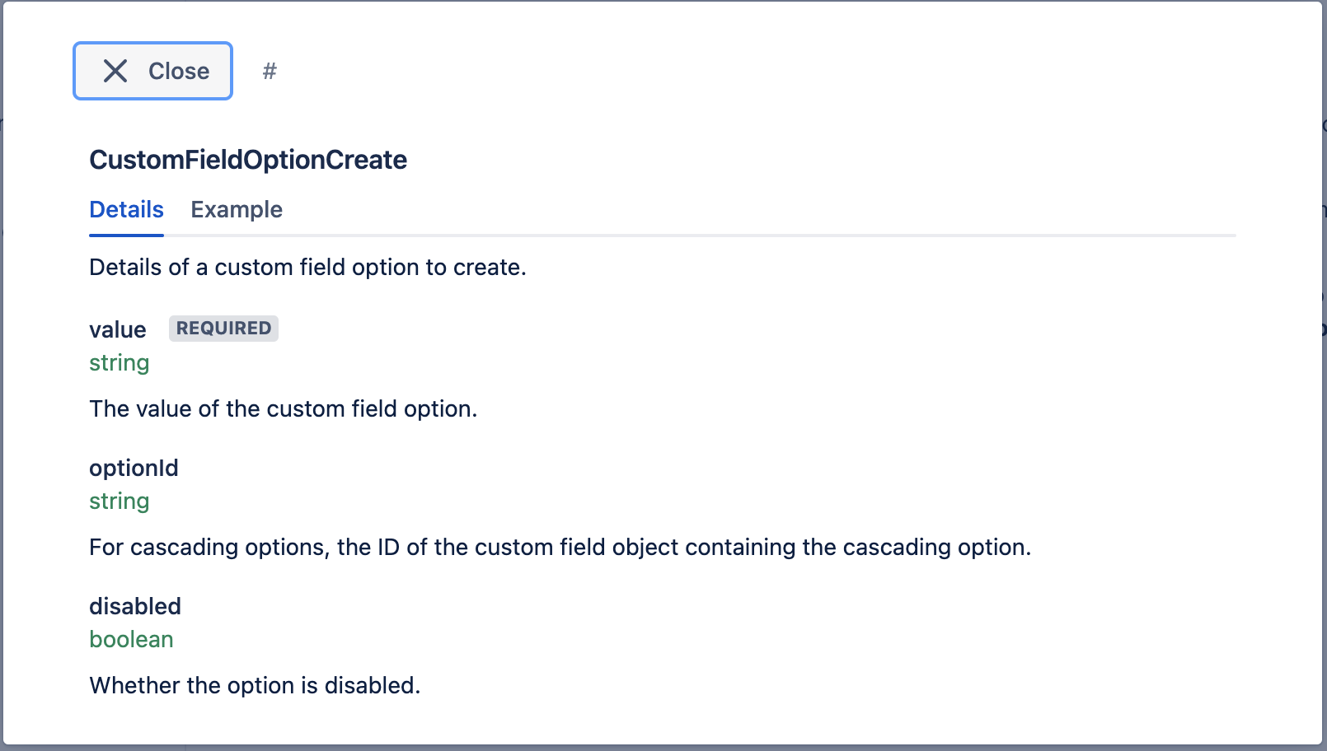Click the 'value of the custom field option' text
Image resolution: width=1327 pixels, height=751 pixels.
click(284, 408)
